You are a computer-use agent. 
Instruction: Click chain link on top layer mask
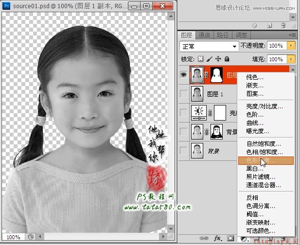pyautogui.click(x=207, y=75)
